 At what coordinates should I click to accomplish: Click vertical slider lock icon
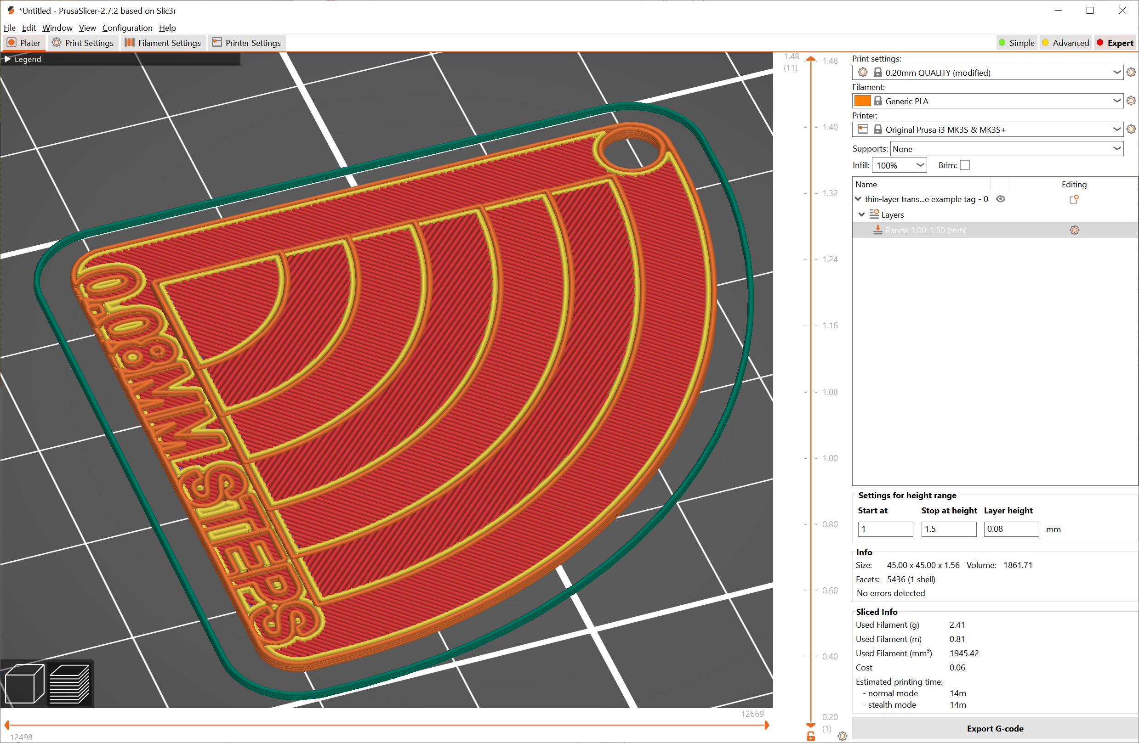[811, 736]
